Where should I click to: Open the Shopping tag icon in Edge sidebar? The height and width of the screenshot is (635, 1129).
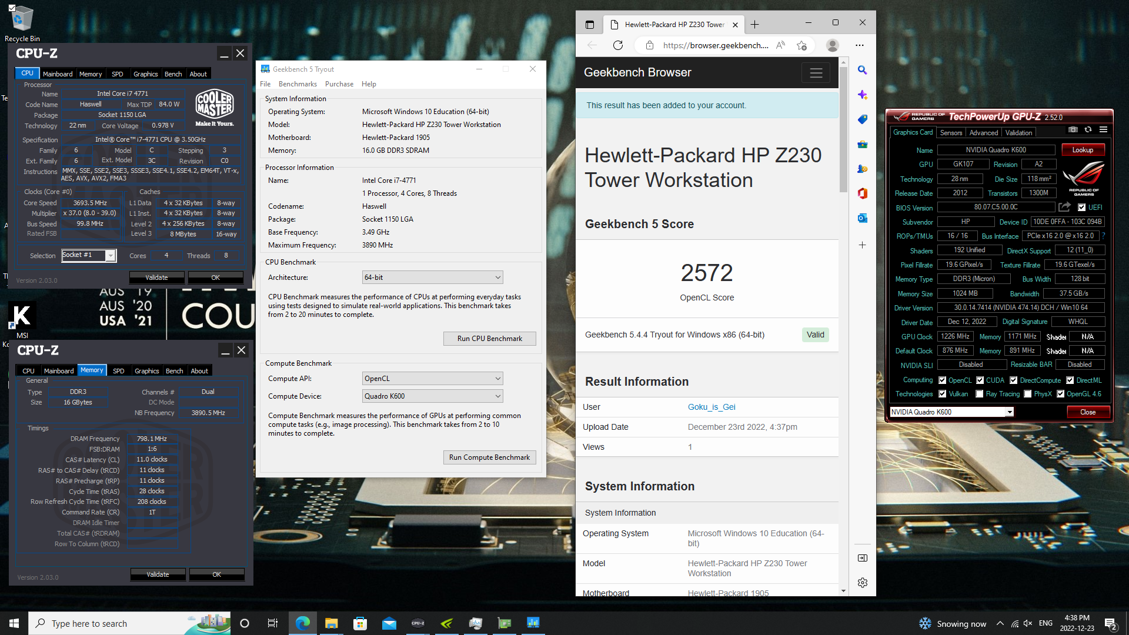(862, 119)
